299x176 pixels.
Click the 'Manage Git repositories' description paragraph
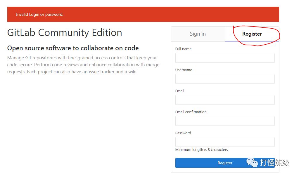tap(83, 65)
